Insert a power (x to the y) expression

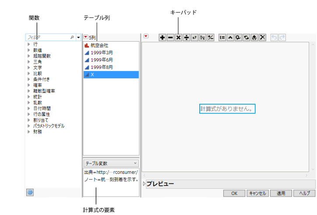pyautogui.click(x=194, y=37)
